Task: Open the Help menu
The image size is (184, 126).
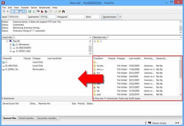Action: 55,8
